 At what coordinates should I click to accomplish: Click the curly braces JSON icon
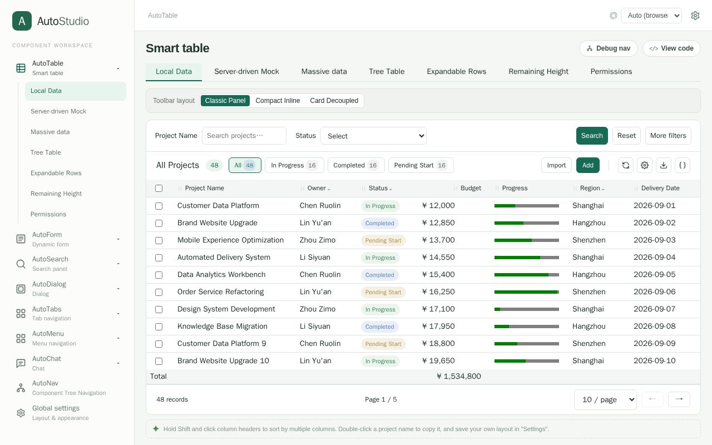coord(683,165)
